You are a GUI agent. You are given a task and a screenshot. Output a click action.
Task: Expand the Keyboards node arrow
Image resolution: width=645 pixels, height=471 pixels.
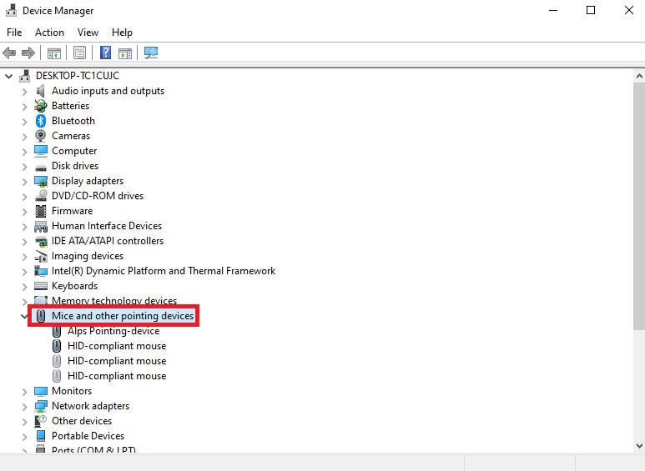click(25, 287)
